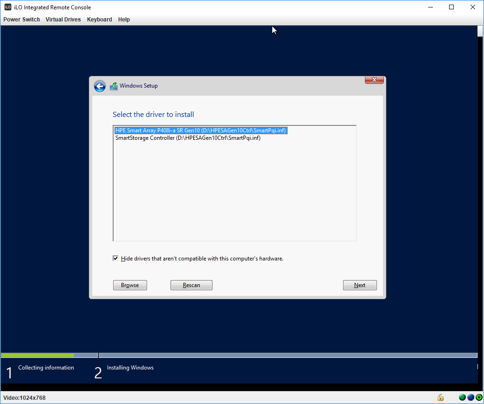
Task: Click the green health status indicator
Action: click(x=462, y=397)
